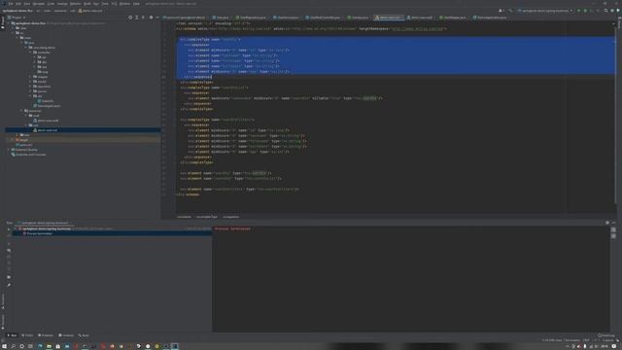This screenshot has width=622, height=350.
Task: Open the File menu
Action: coord(11,4)
